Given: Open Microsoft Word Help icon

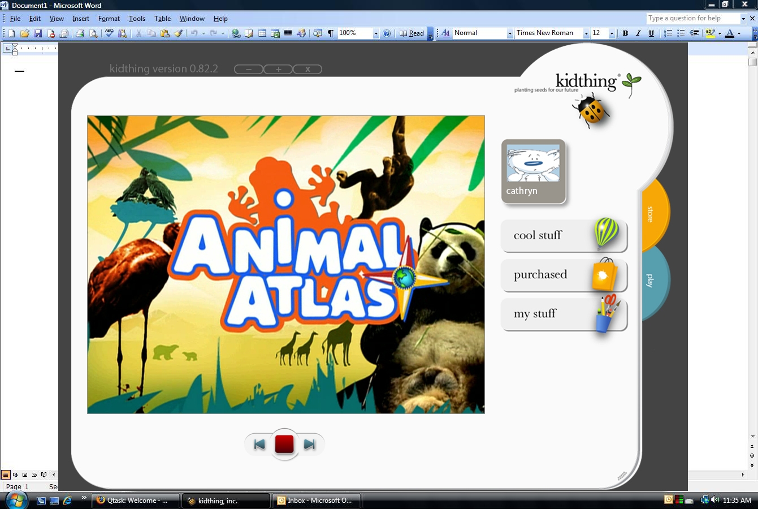Looking at the screenshot, I should coord(387,33).
